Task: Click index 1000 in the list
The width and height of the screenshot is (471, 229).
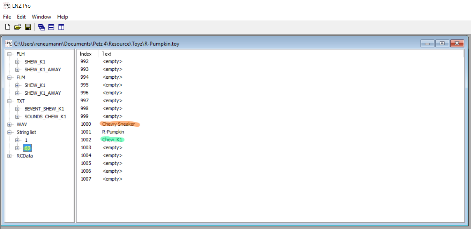Action: 85,124
